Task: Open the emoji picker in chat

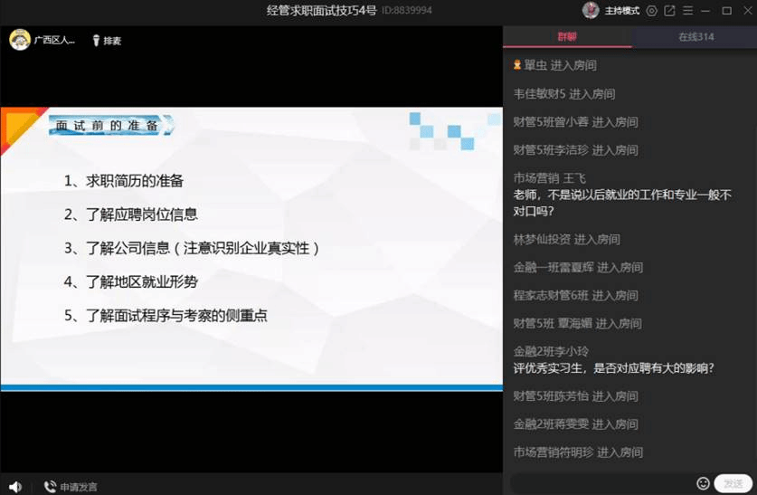Action: pyautogui.click(x=703, y=483)
